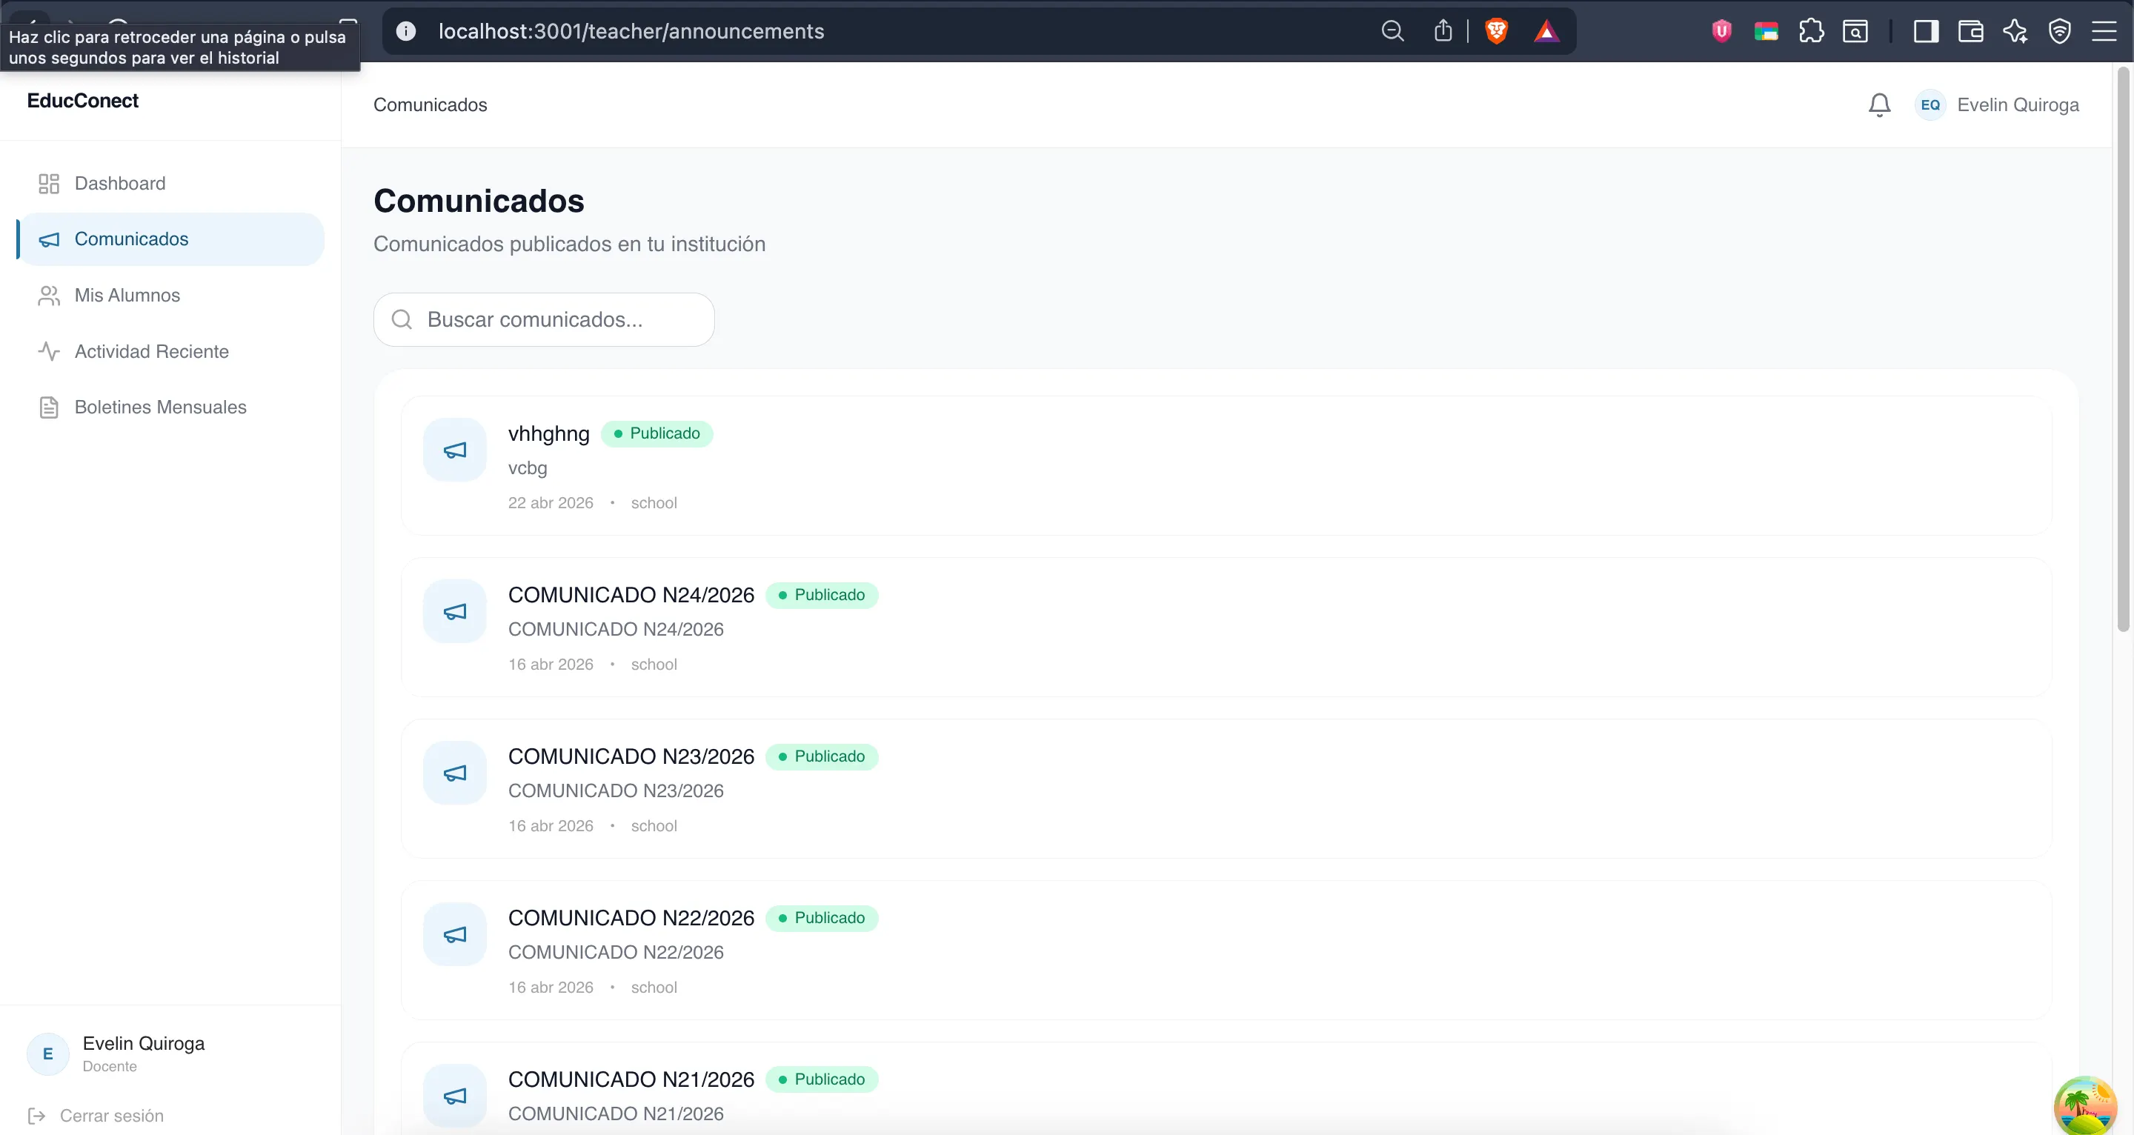Go to Dashboard in sidebar
2134x1135 pixels.
(120, 183)
